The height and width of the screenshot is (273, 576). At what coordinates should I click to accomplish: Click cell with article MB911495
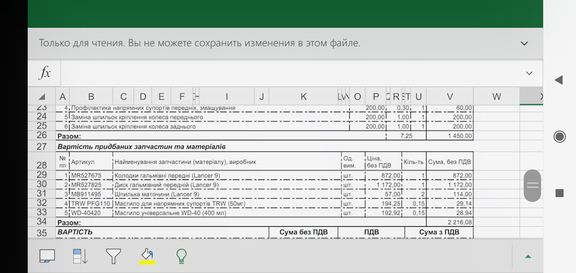(x=91, y=194)
